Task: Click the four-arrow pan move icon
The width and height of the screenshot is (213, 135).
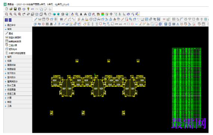Action: tap(111, 14)
